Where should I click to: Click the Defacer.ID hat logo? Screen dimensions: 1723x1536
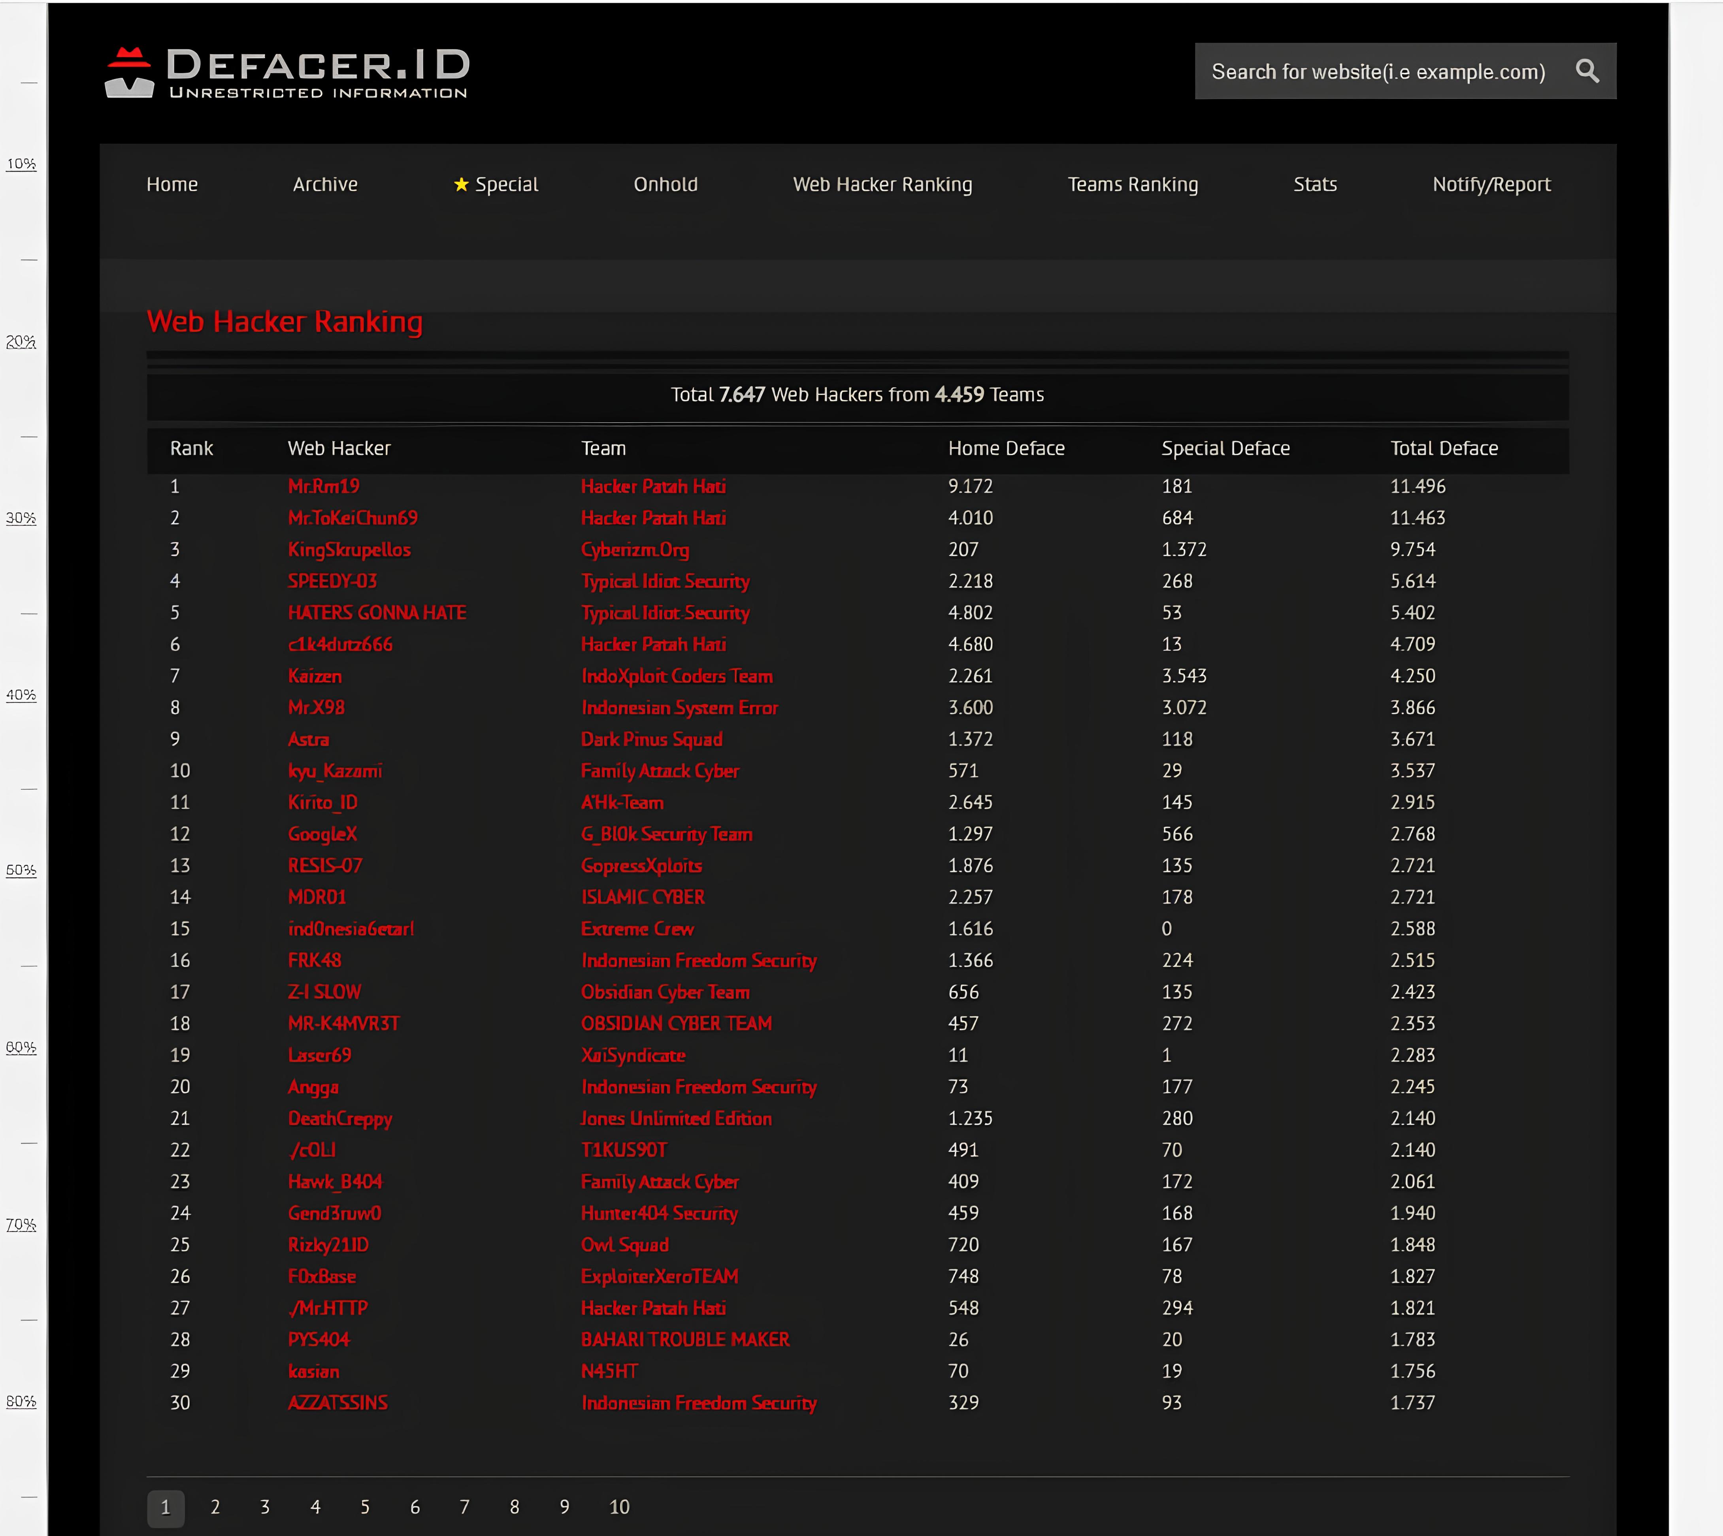pyautogui.click(x=129, y=73)
